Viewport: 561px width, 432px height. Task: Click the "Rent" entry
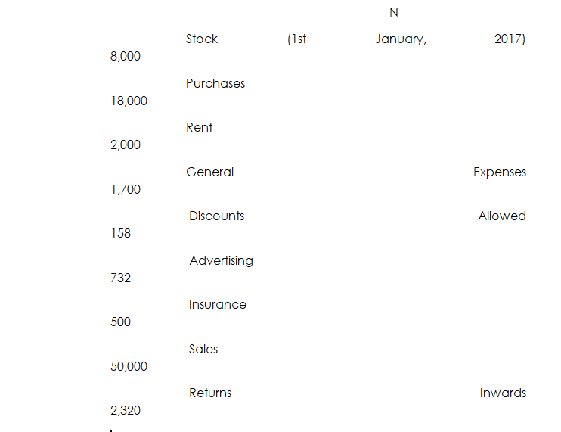200,128
